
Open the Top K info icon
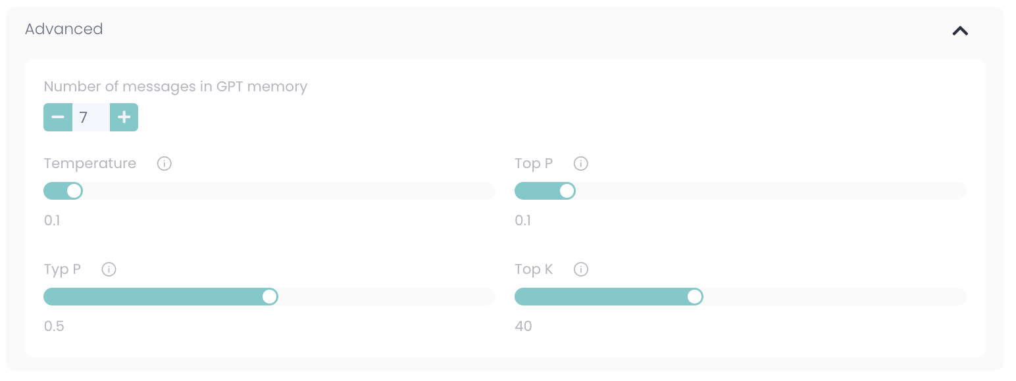pyautogui.click(x=581, y=269)
